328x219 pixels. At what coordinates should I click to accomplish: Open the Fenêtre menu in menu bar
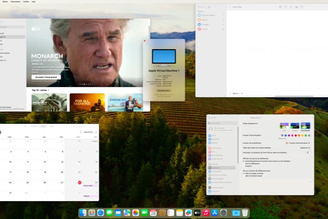click(x=25, y=2)
